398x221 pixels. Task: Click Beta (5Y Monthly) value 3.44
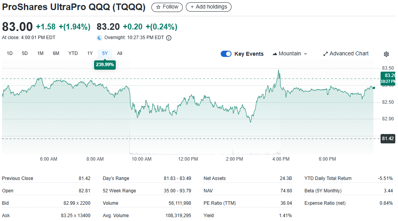click(x=388, y=191)
